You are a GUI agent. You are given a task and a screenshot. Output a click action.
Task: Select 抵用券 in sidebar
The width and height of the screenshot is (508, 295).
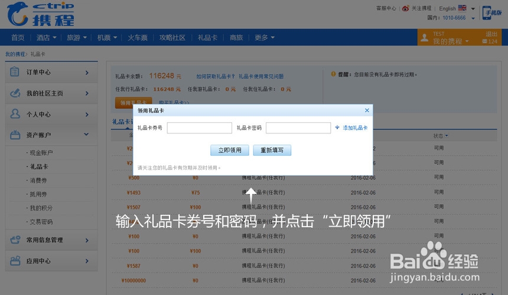coord(38,194)
